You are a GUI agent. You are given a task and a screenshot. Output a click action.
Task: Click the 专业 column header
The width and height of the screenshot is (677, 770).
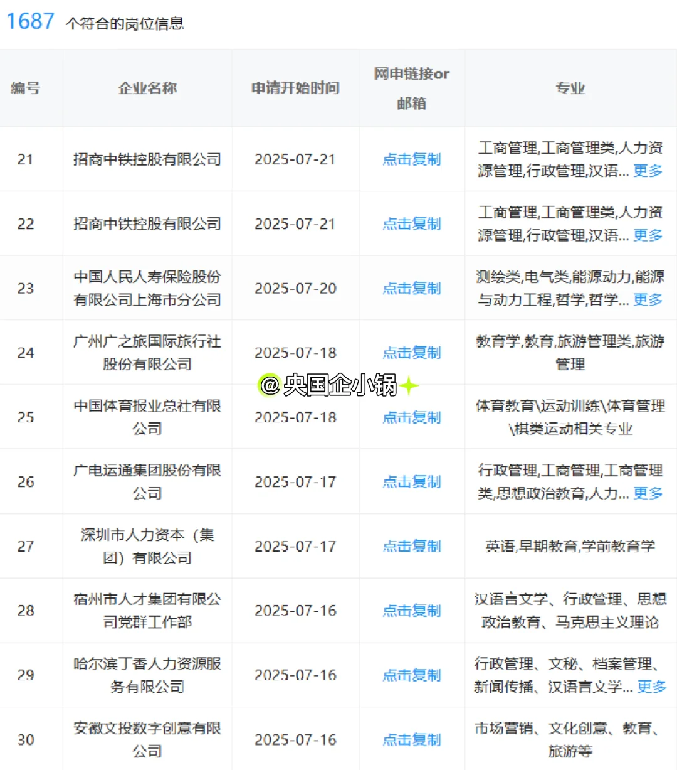pos(570,88)
